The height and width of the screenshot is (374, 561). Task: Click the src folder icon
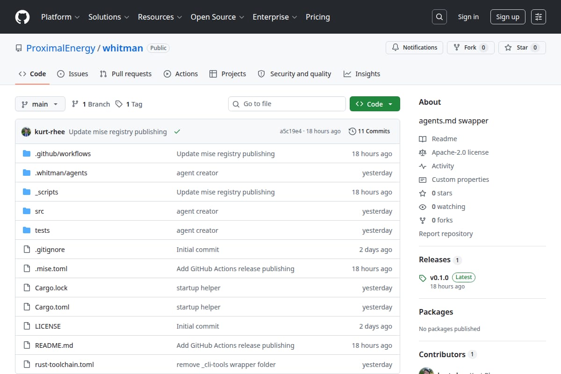coord(27,211)
